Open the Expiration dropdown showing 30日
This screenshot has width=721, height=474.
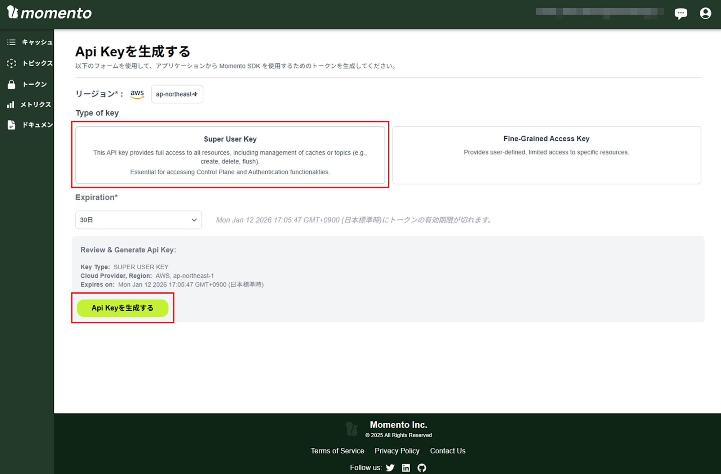point(138,220)
